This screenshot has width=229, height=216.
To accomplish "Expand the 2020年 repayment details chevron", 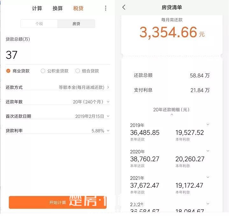I will pyautogui.click(x=208, y=151).
